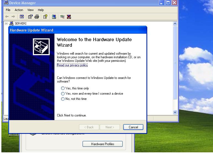Click the Help question-mark toolbar icon
The width and height of the screenshot is (213, 154).
[45, 17]
